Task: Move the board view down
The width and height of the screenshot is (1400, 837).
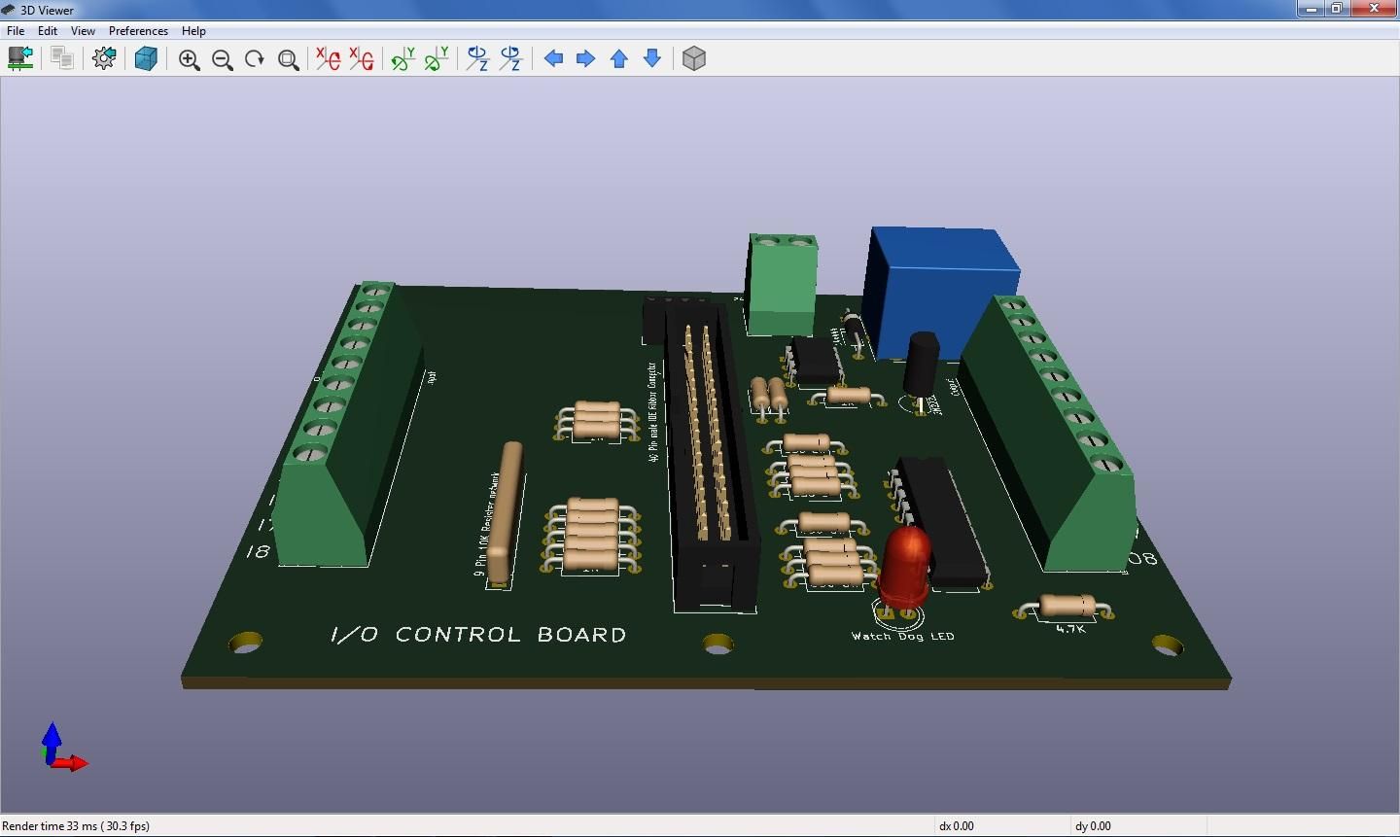Action: click(651, 58)
